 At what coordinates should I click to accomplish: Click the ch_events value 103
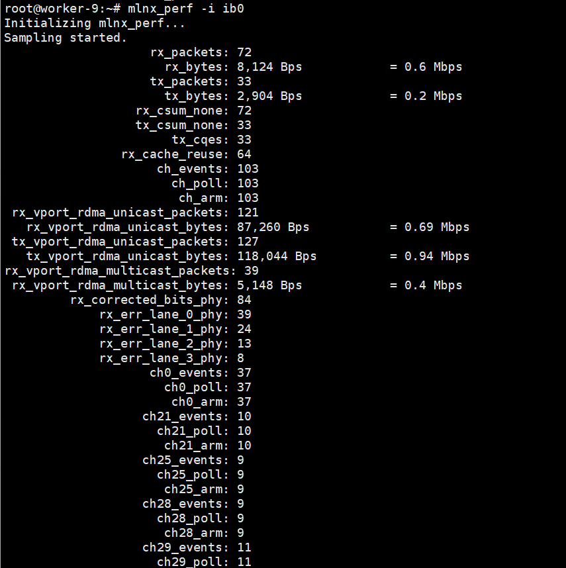tap(248, 169)
